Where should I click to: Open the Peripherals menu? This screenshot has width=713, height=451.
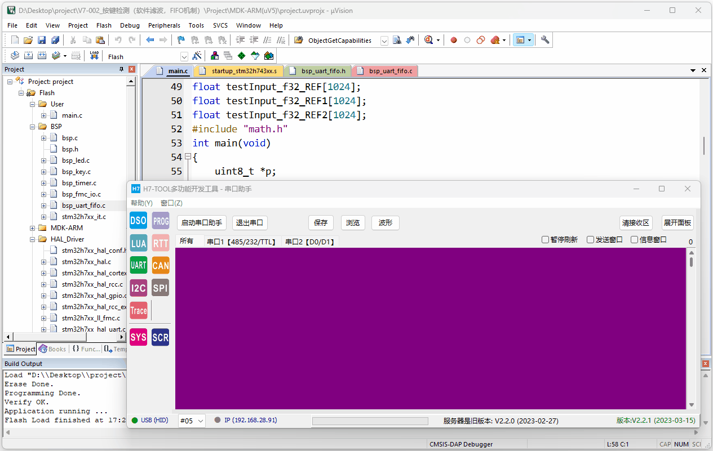[164, 25]
